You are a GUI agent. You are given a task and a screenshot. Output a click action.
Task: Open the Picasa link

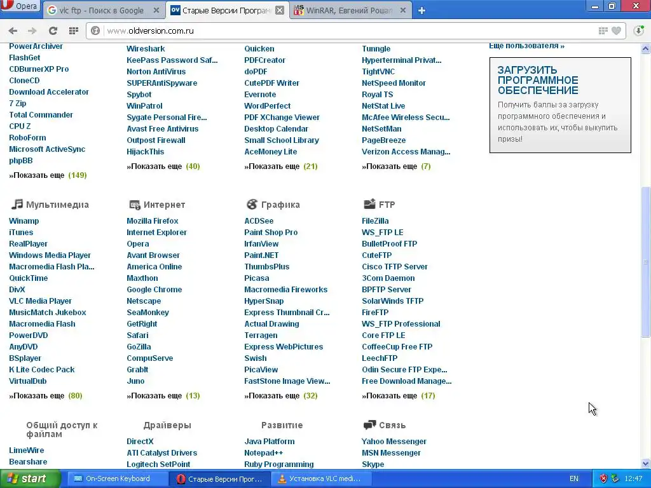tap(257, 278)
